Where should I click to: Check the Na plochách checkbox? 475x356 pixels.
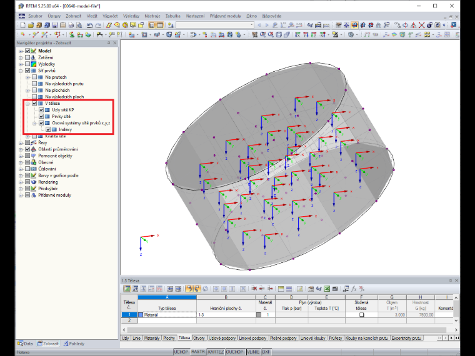pyautogui.click(x=34, y=90)
